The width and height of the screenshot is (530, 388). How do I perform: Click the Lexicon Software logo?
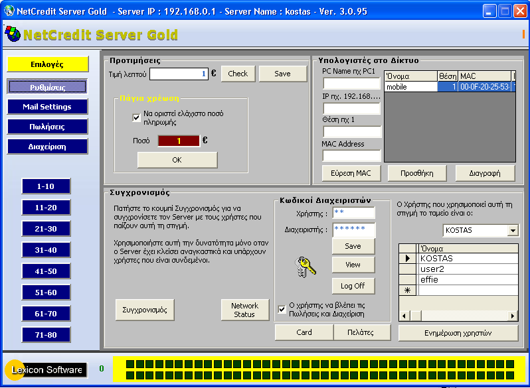pos(46,370)
